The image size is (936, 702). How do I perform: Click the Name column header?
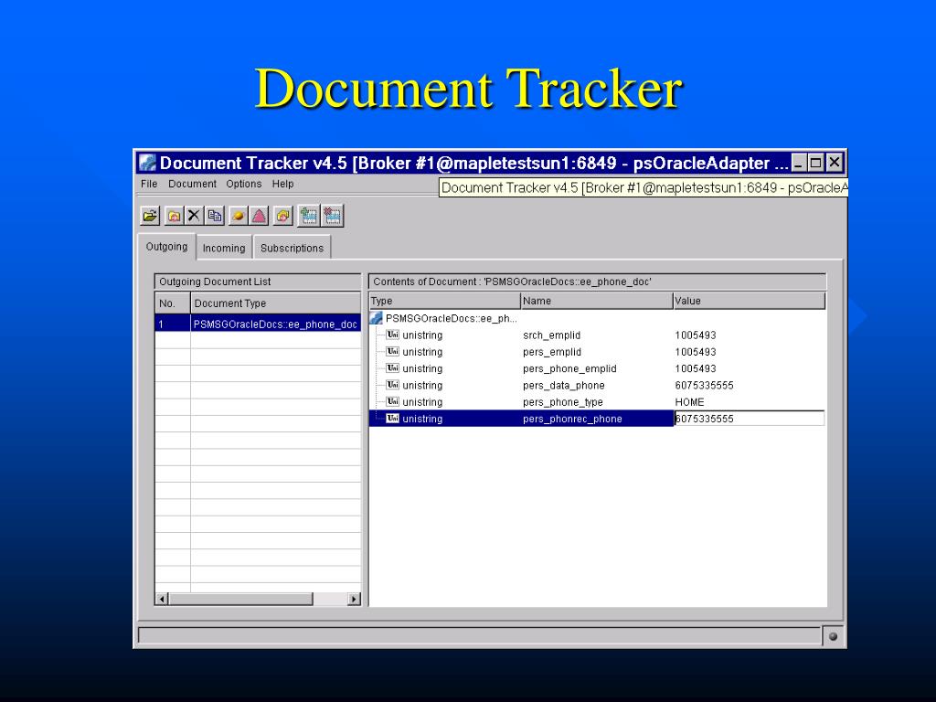(597, 301)
